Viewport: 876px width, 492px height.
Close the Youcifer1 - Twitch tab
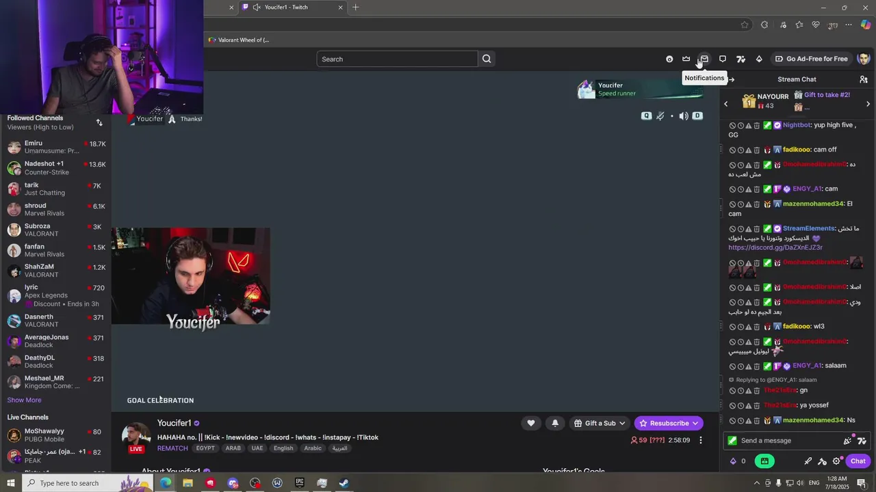(x=340, y=8)
